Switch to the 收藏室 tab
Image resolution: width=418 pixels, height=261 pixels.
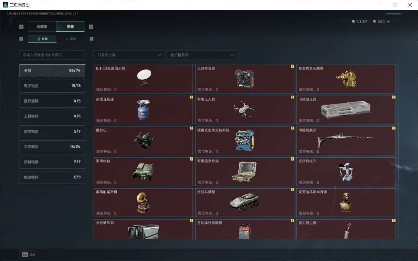tap(42, 27)
